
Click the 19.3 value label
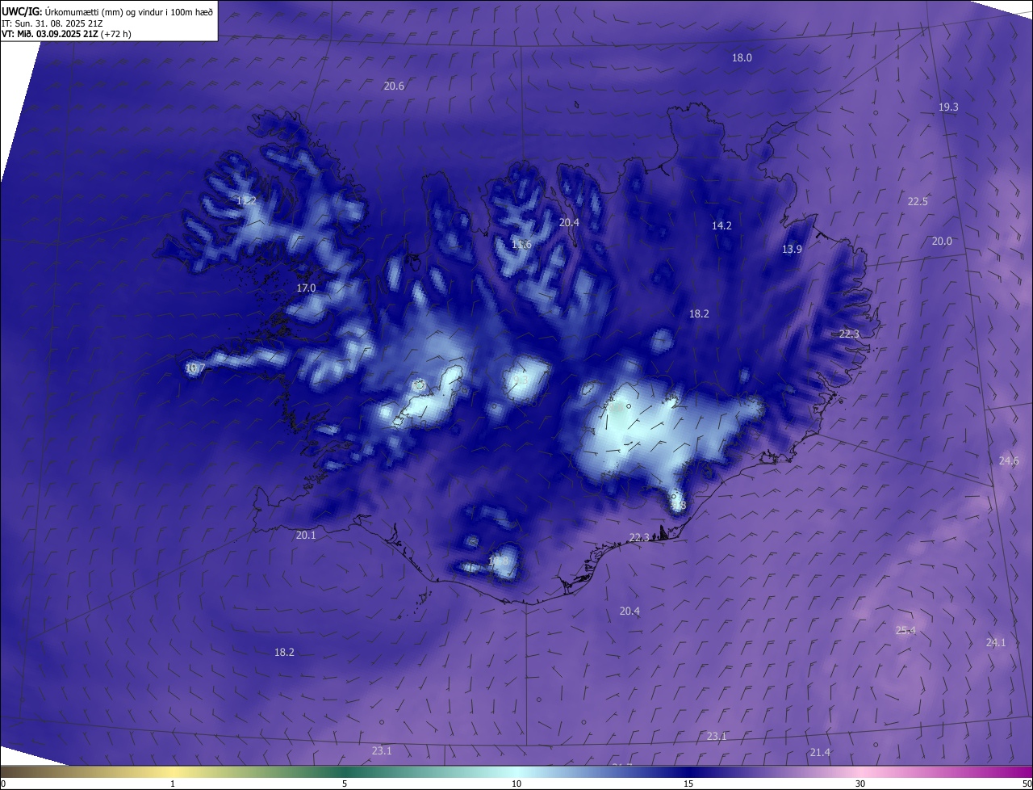[948, 107]
